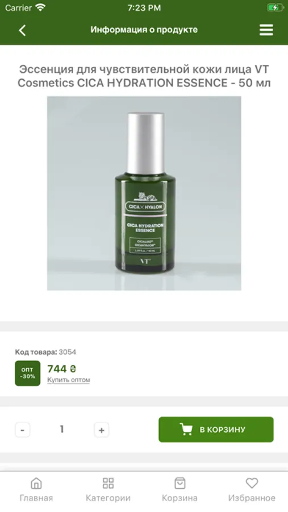Screen dimensions: 288x512
Task: Open the hamburger menu
Action: 266,30
